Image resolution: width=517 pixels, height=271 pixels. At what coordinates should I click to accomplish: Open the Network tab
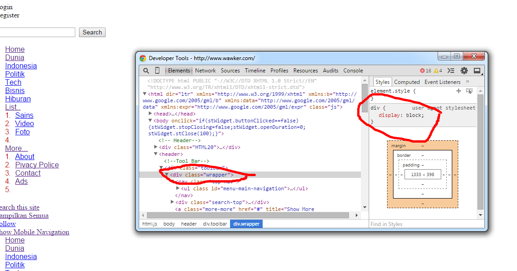pyautogui.click(x=205, y=71)
